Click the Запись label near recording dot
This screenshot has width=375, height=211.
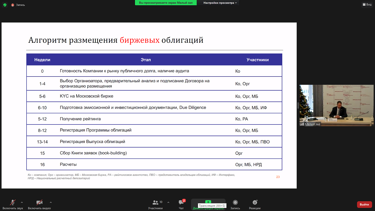(20, 5)
